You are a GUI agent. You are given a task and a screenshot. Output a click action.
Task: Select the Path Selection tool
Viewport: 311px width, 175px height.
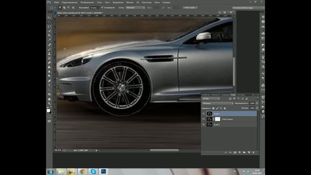pos(49,90)
